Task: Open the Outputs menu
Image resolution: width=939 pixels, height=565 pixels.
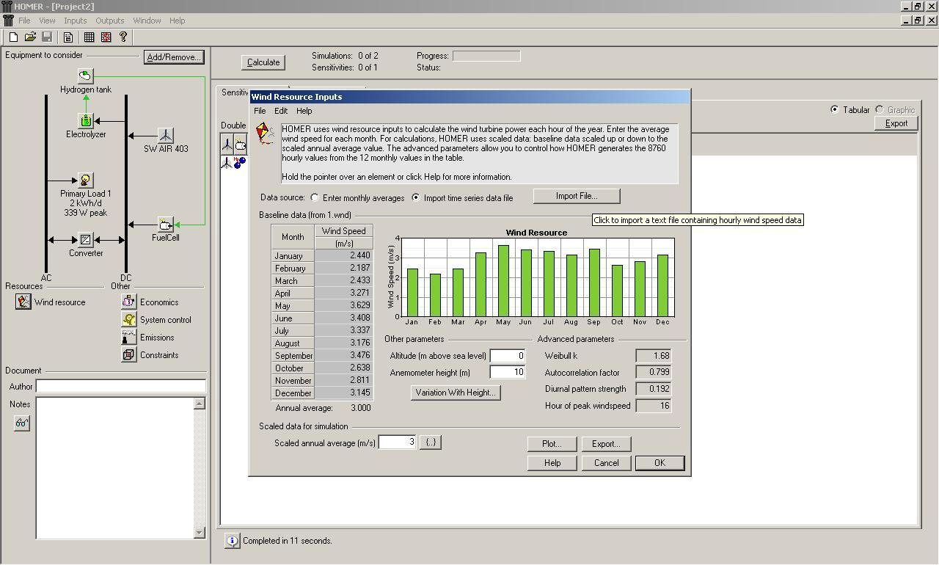Action: (x=110, y=21)
